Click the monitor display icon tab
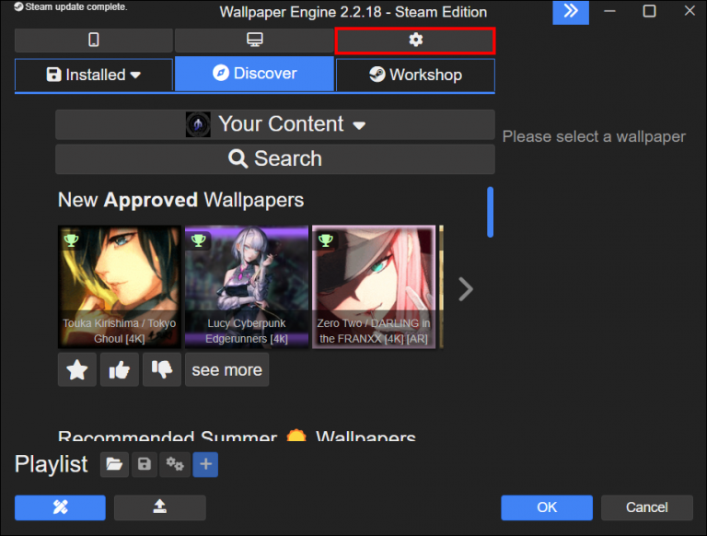 pyautogui.click(x=254, y=41)
